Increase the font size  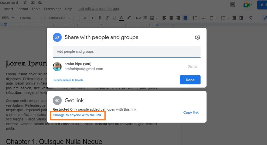(92, 18)
